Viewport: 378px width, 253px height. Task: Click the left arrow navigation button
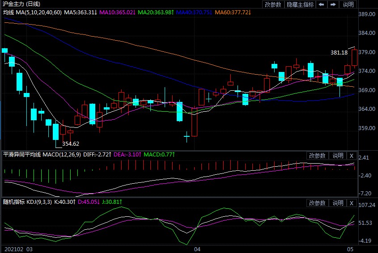coord(321,4)
